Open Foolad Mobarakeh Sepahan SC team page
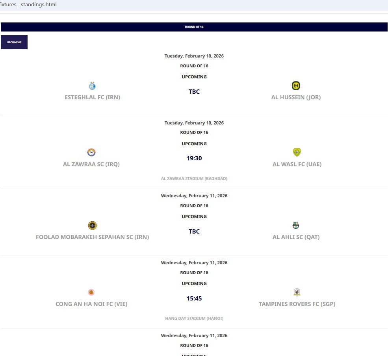 tap(92, 237)
